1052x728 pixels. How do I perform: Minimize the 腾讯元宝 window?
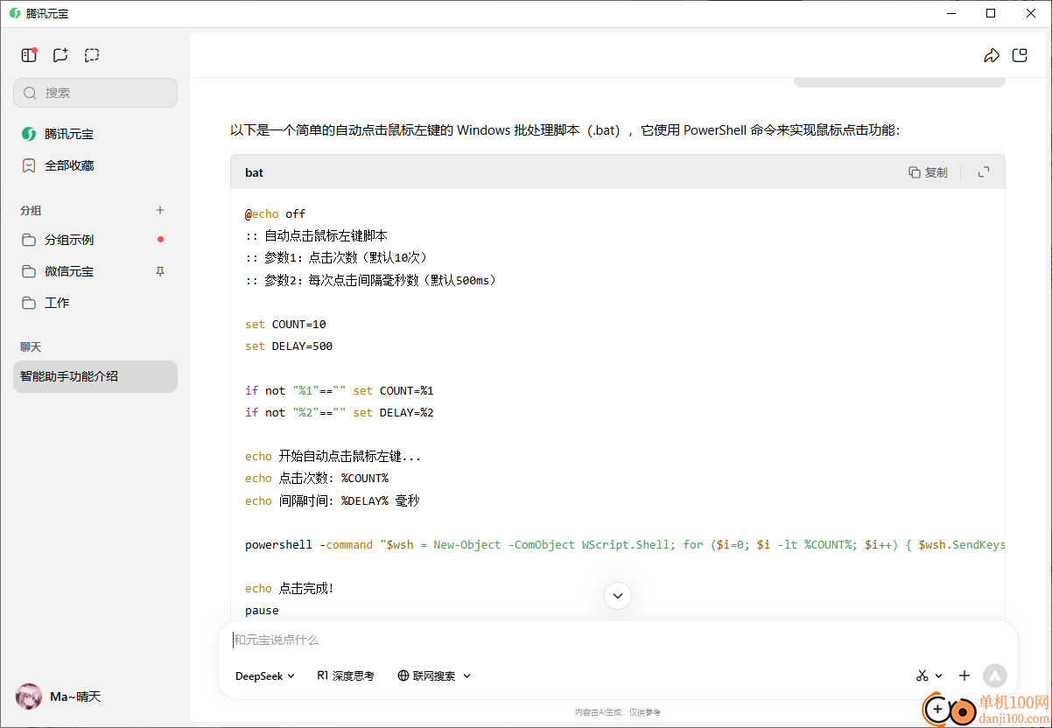click(x=950, y=13)
